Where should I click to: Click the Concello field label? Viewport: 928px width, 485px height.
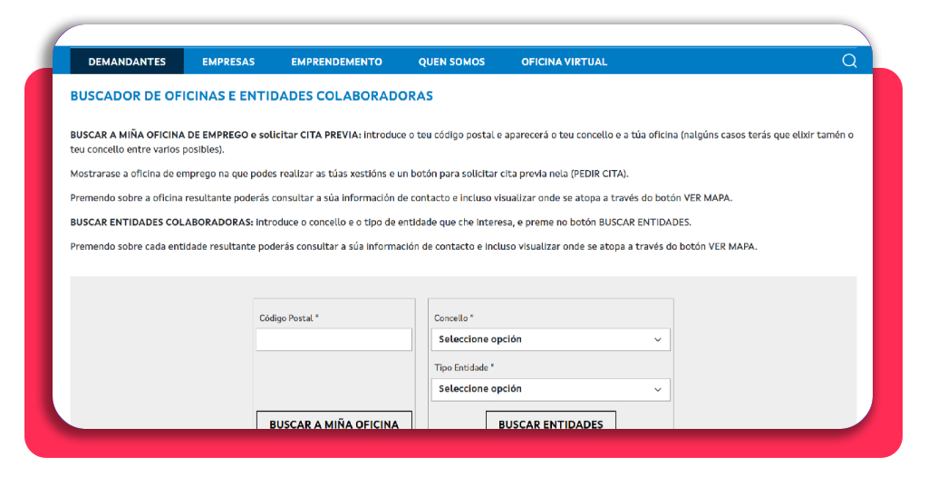453,318
